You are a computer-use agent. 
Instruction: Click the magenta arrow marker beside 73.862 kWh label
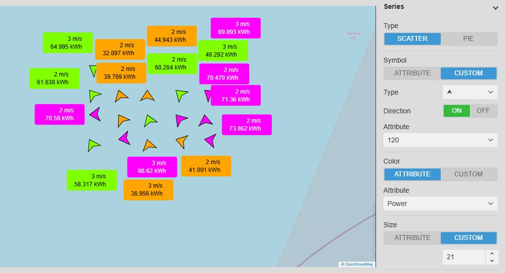point(206,120)
